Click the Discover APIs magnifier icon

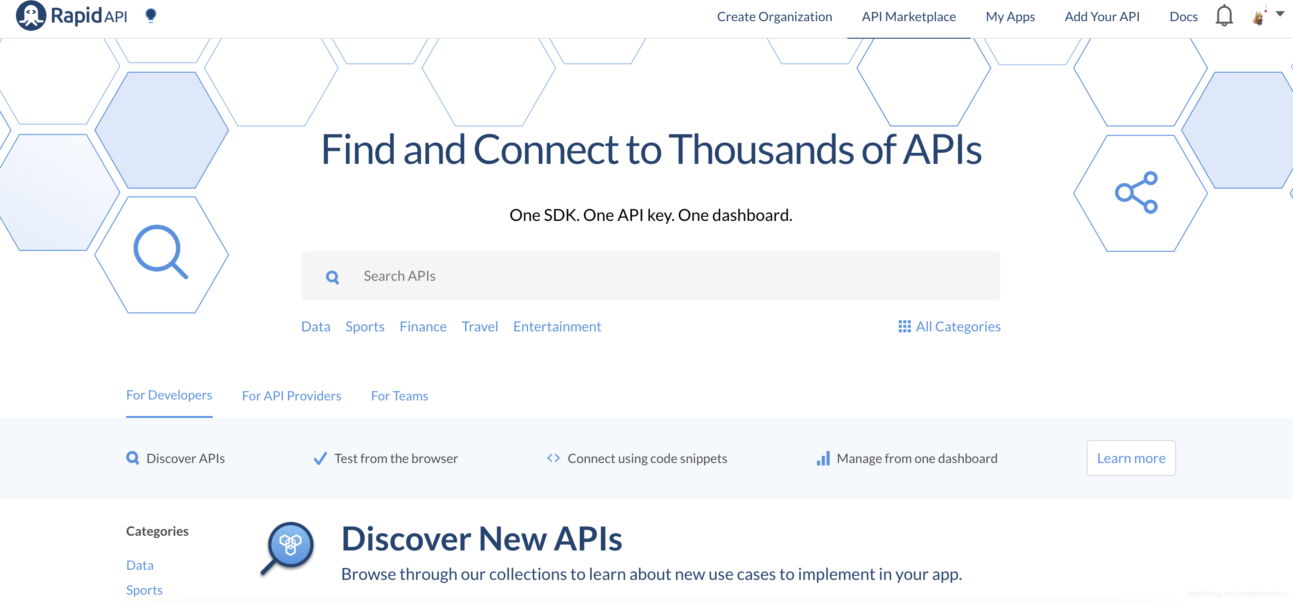(133, 458)
